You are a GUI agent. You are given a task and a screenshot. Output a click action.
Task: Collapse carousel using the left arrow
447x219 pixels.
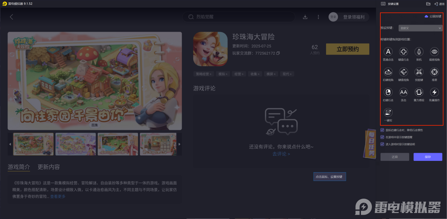[10, 144]
